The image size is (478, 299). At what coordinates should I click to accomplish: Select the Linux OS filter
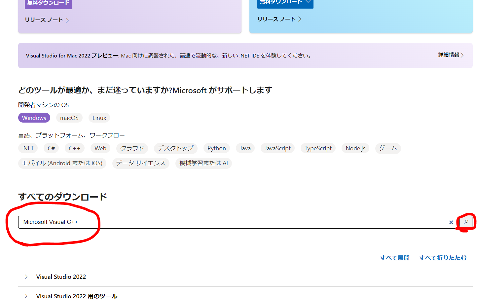tap(99, 118)
